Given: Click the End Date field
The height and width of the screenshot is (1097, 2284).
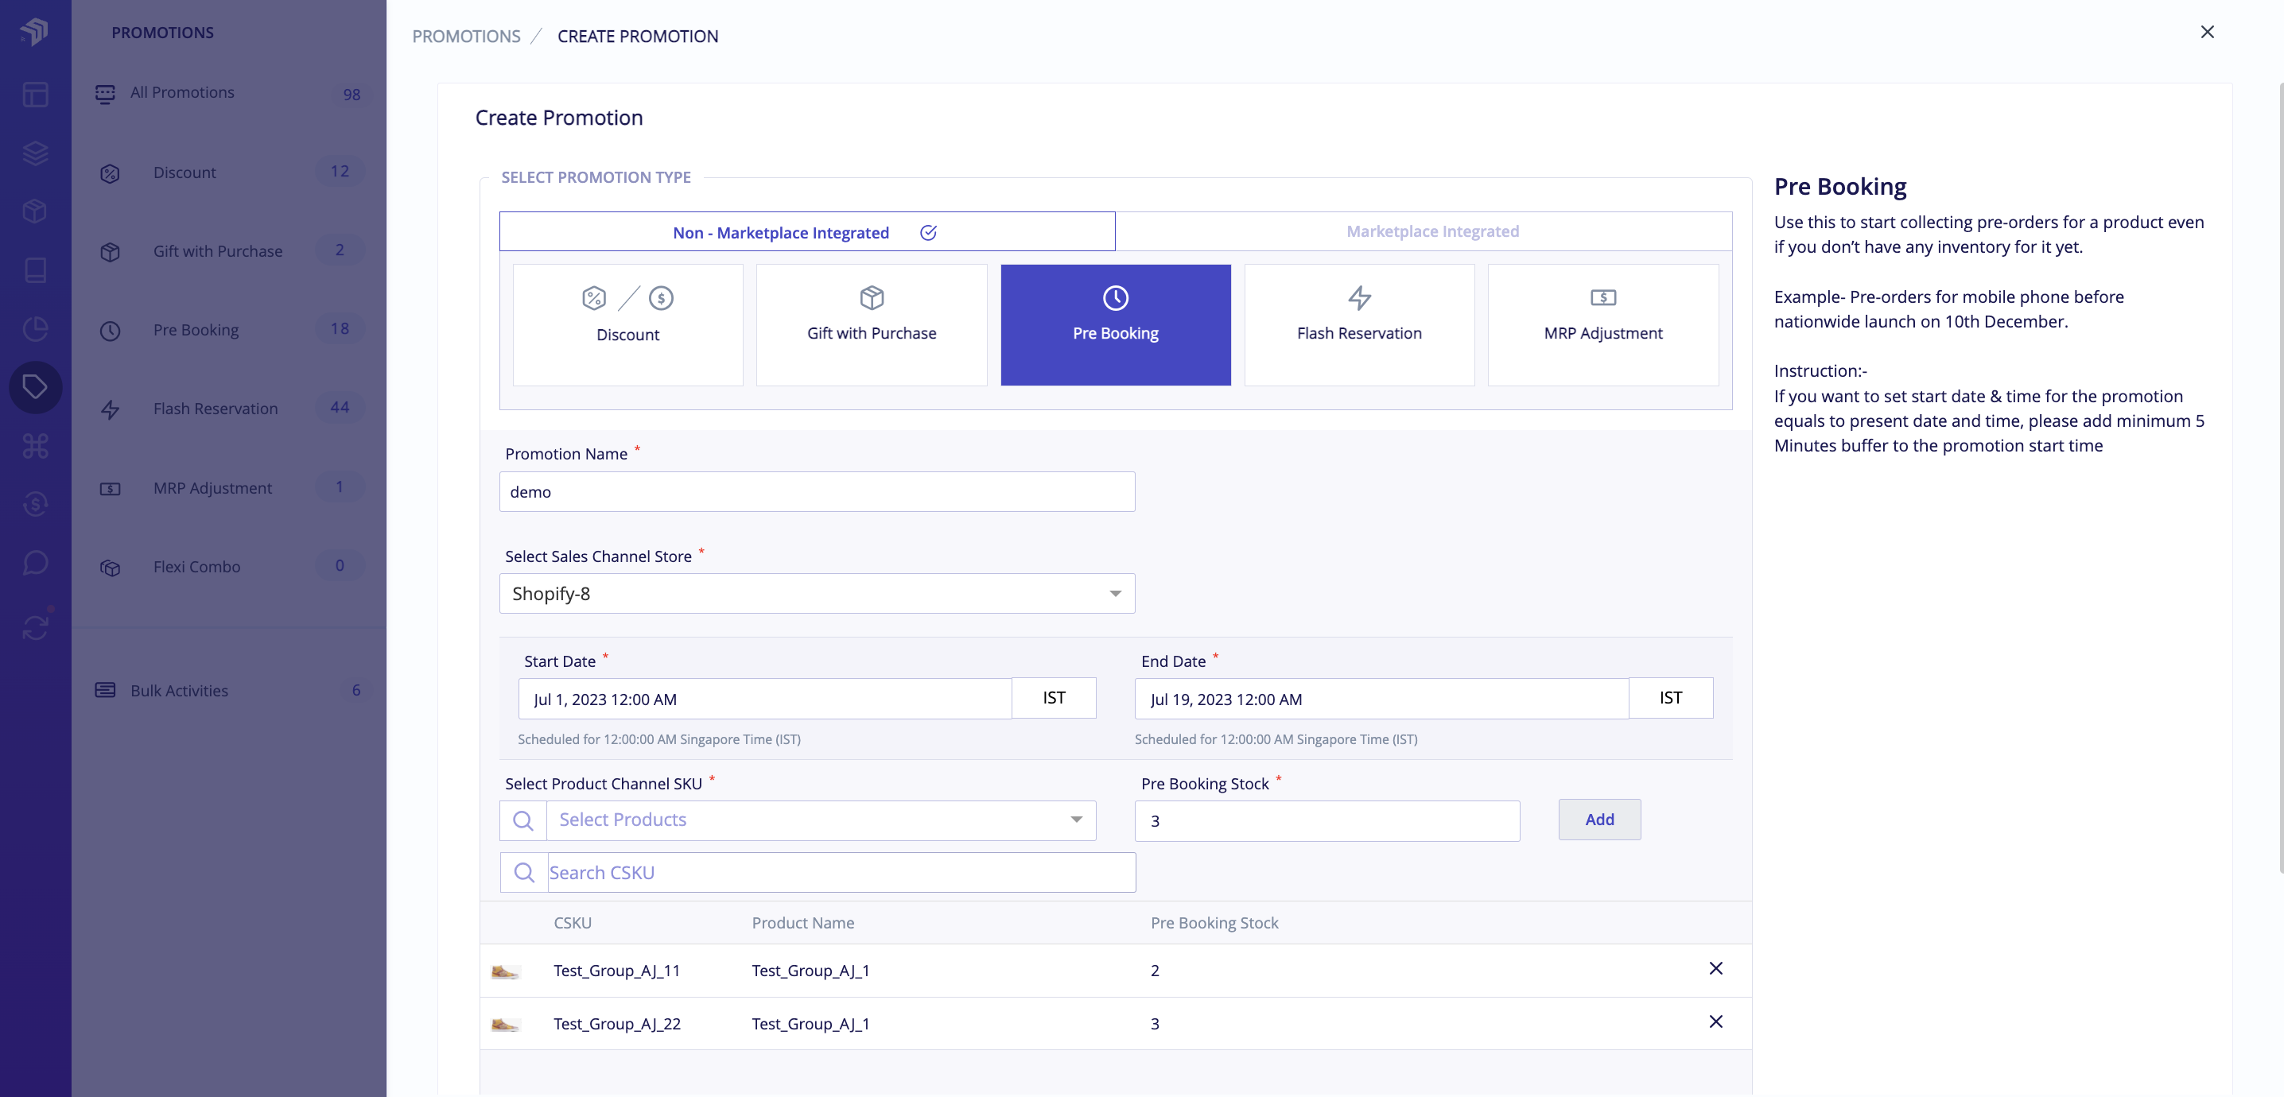Looking at the screenshot, I should [x=1381, y=699].
